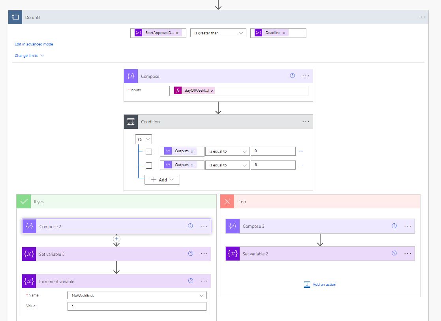Click the Do until loop icon
Screen dimensions: 441x321
coord(15,17)
